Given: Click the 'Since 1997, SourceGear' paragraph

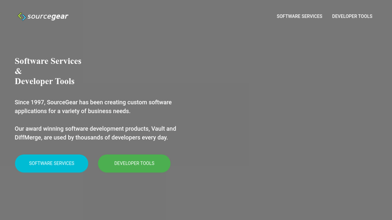Looking at the screenshot, I should pos(93,106).
